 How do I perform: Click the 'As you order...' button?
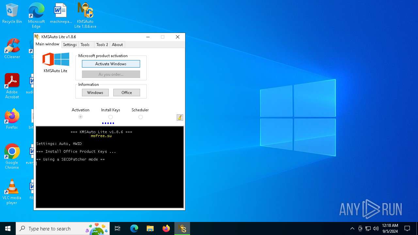[x=111, y=74]
